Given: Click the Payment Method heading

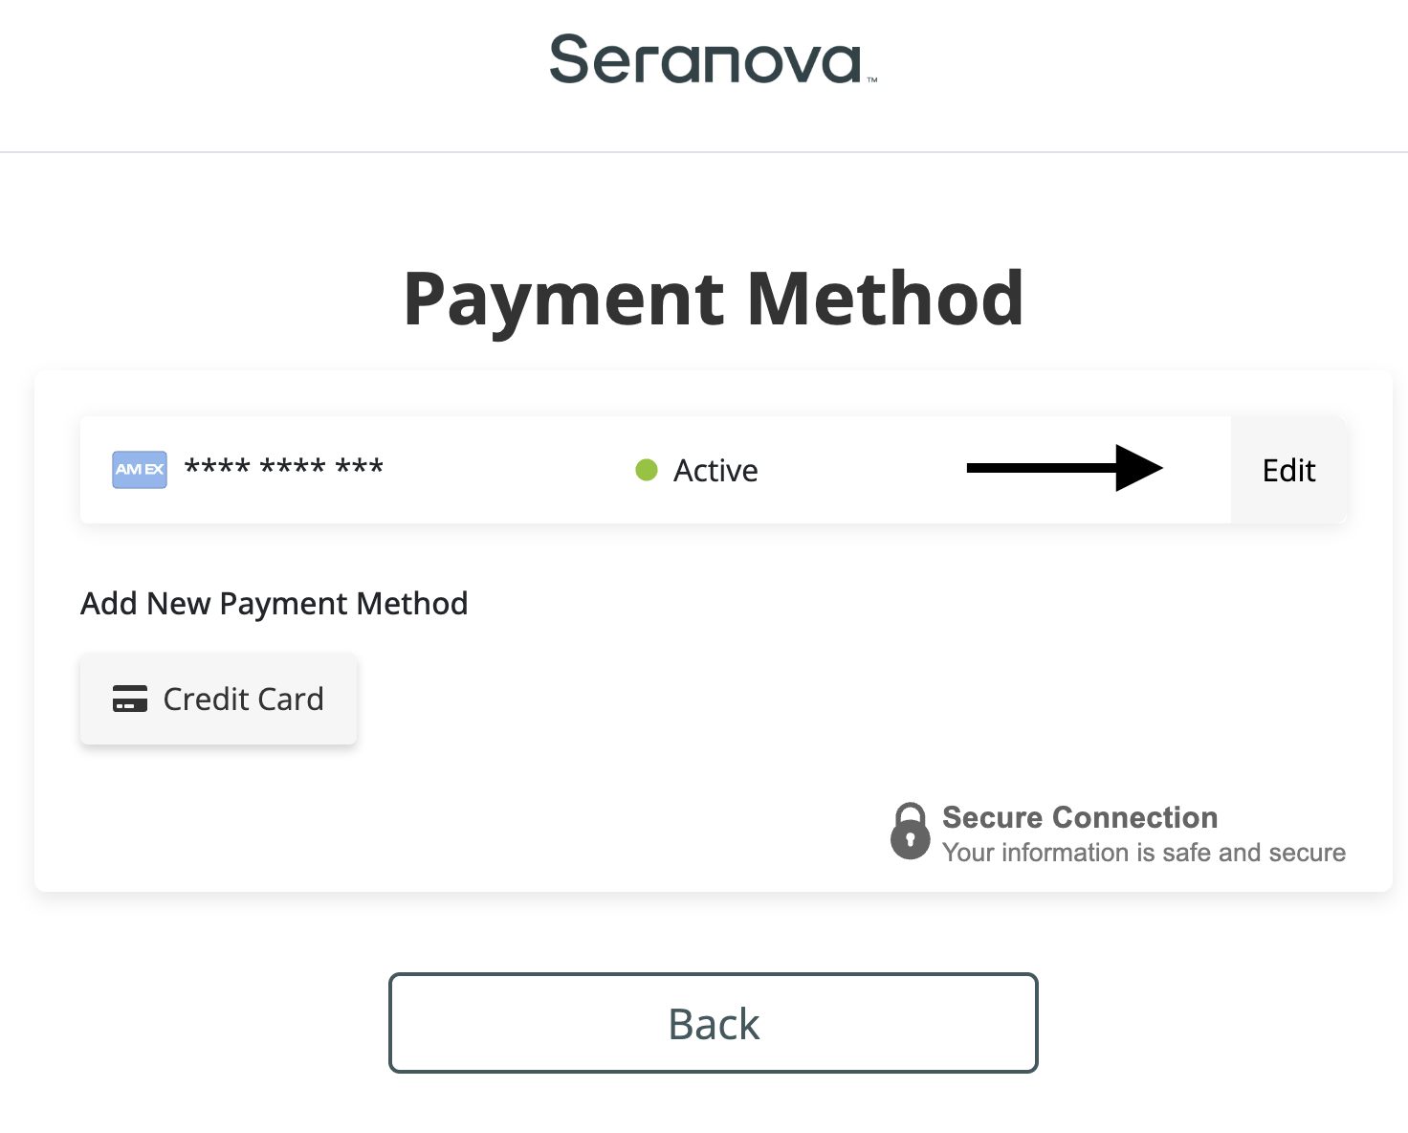Looking at the screenshot, I should 713,299.
